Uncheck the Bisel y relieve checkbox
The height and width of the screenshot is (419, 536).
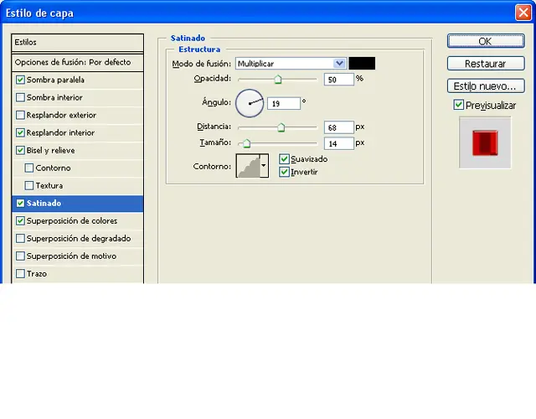[x=20, y=150]
